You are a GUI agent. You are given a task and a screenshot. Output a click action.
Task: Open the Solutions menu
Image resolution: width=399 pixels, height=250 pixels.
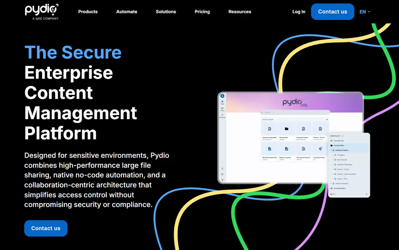(x=166, y=12)
